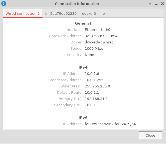
Task: Open the docker0 tab
Action: point(89,13)
